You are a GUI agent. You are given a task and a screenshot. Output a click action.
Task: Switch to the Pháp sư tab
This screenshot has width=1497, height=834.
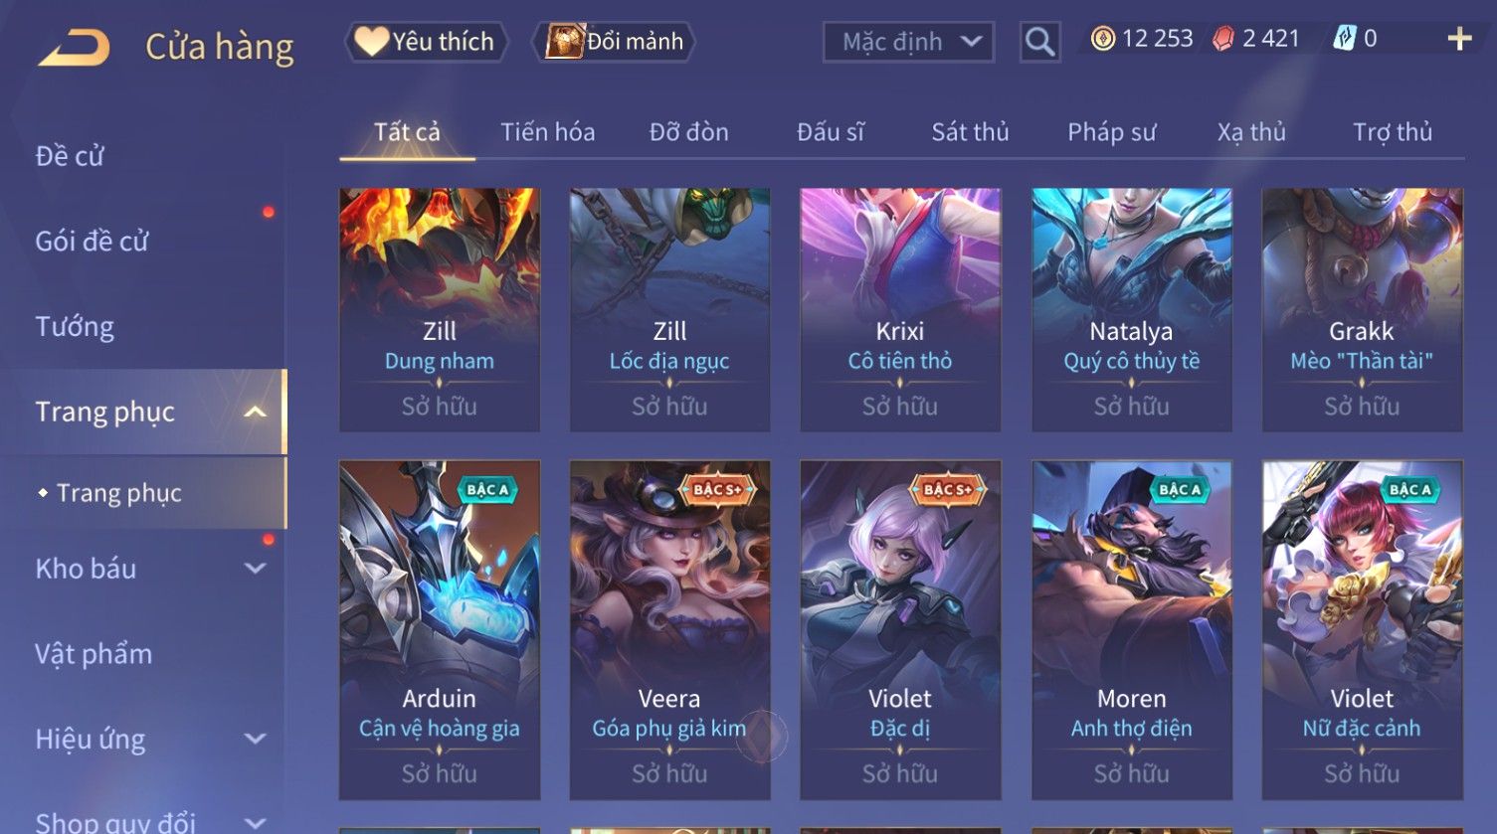pos(1111,132)
